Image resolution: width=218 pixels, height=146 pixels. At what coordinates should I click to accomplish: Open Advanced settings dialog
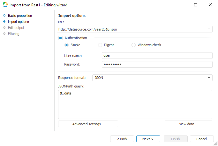88,124
